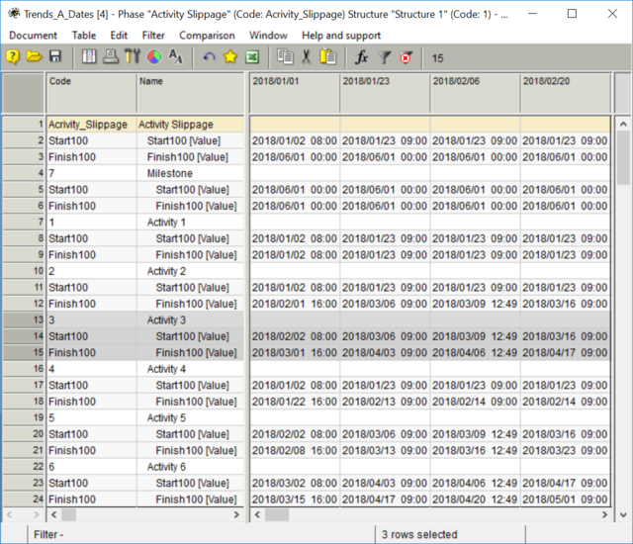The width and height of the screenshot is (633, 544).
Task: Paste using the clipboard icon
Action: coord(327,57)
